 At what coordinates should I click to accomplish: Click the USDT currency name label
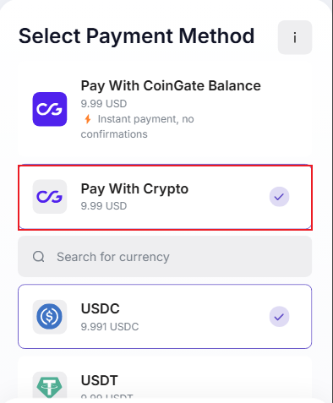[x=99, y=380]
